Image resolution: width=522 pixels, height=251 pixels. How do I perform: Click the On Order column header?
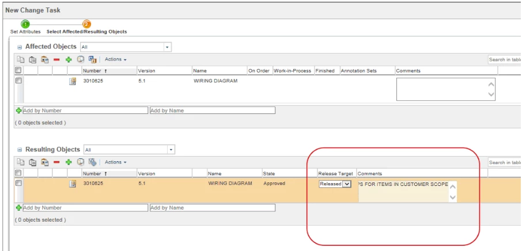coord(260,71)
